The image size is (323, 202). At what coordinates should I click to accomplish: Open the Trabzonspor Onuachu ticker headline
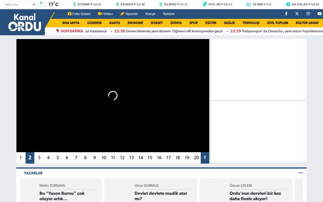[x=276, y=31]
